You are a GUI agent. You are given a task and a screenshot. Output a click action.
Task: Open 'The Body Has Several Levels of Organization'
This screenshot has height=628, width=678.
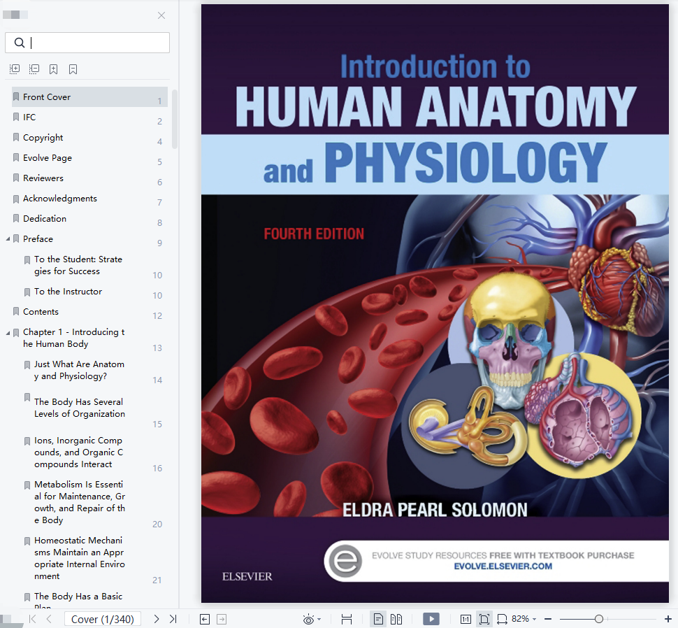(80, 408)
